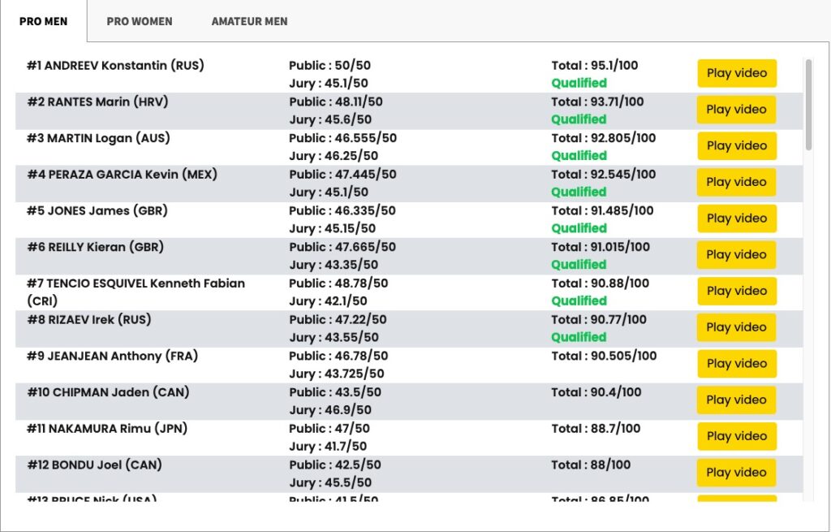Click the results list scrollbar thumb

808,105
